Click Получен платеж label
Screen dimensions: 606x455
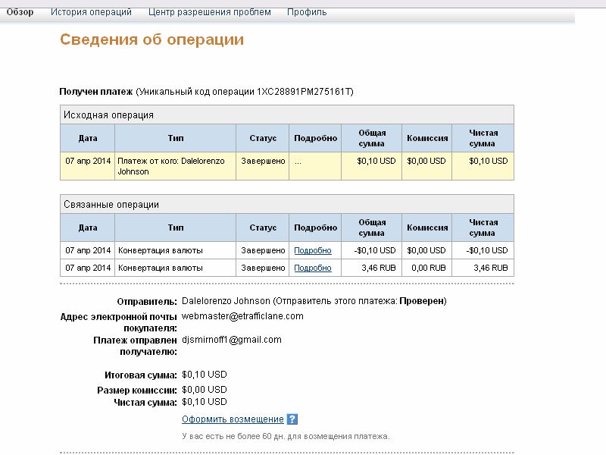coord(96,92)
